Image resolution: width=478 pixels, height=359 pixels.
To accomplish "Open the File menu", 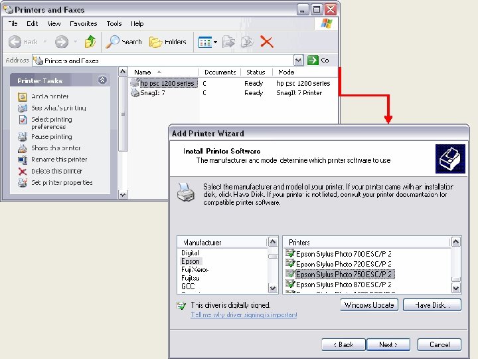I will coord(13,23).
